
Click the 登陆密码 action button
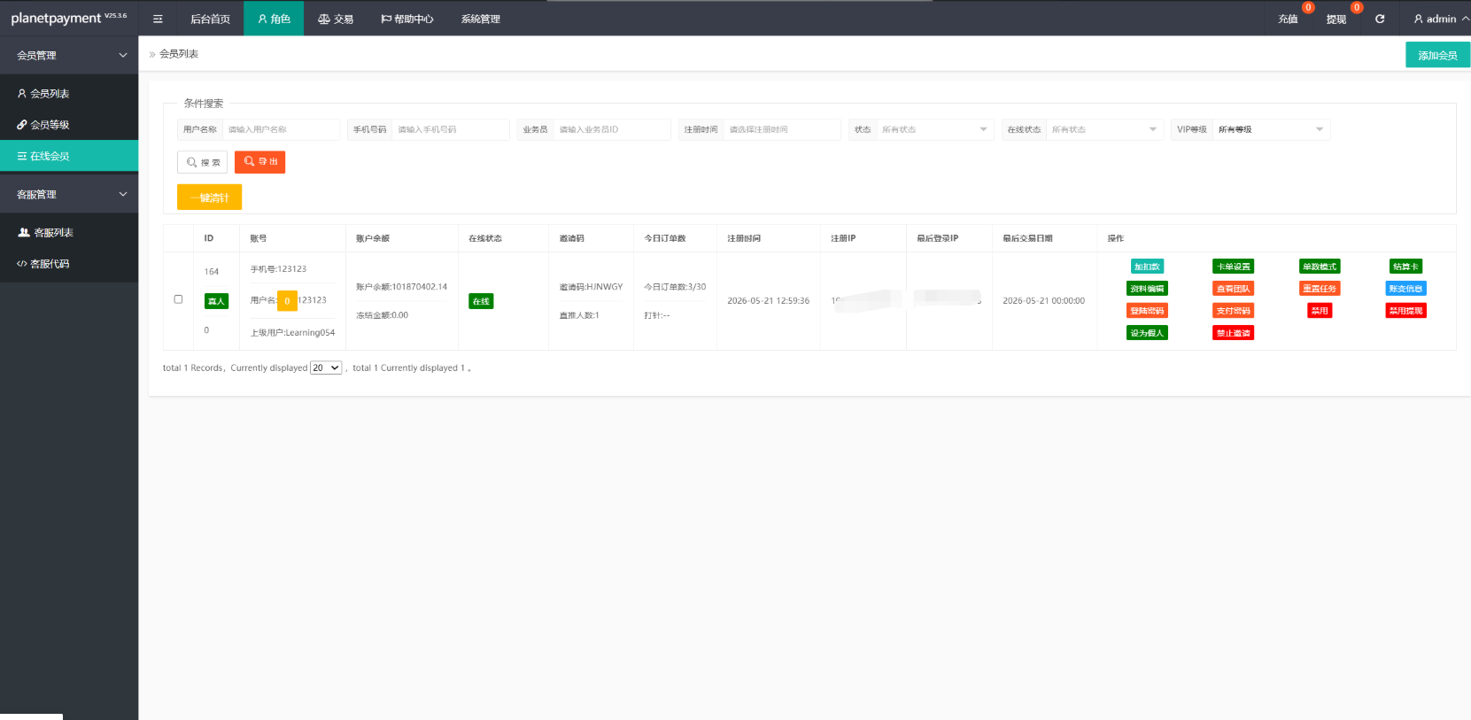tap(1147, 311)
